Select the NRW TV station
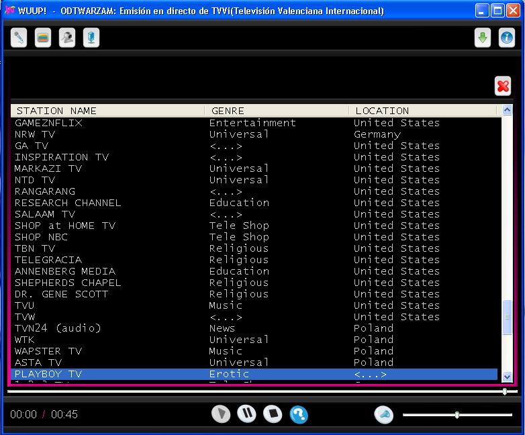525x435 pixels. 254,134
